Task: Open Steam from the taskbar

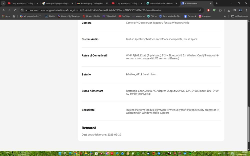Action: [x=148, y=154]
